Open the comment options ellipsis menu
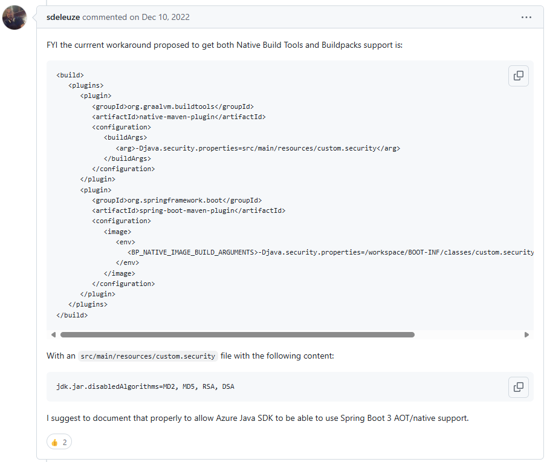The image size is (547, 462). (526, 17)
